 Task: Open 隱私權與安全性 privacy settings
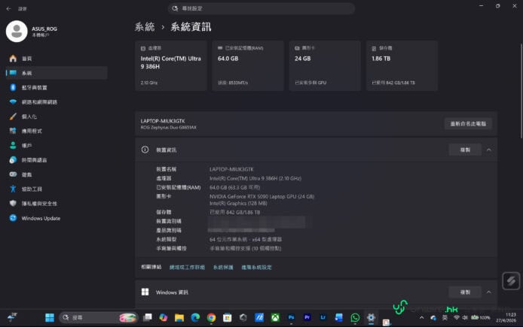pyautogui.click(x=57, y=204)
